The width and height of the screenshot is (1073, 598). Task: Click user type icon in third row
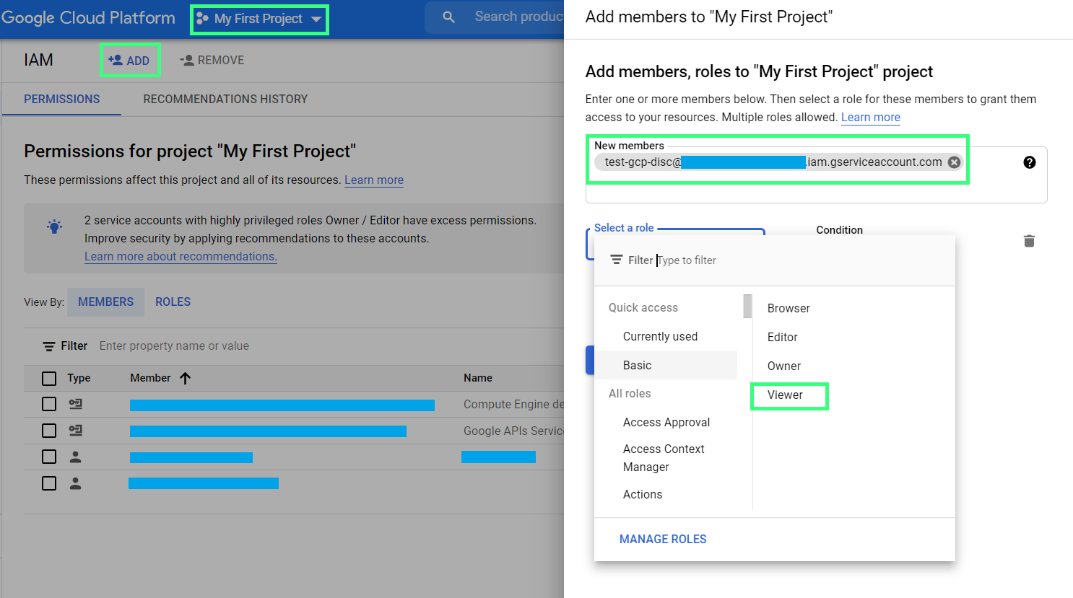pos(75,457)
